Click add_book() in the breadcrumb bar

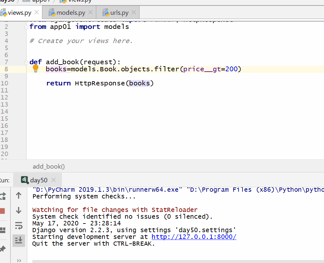(x=49, y=166)
